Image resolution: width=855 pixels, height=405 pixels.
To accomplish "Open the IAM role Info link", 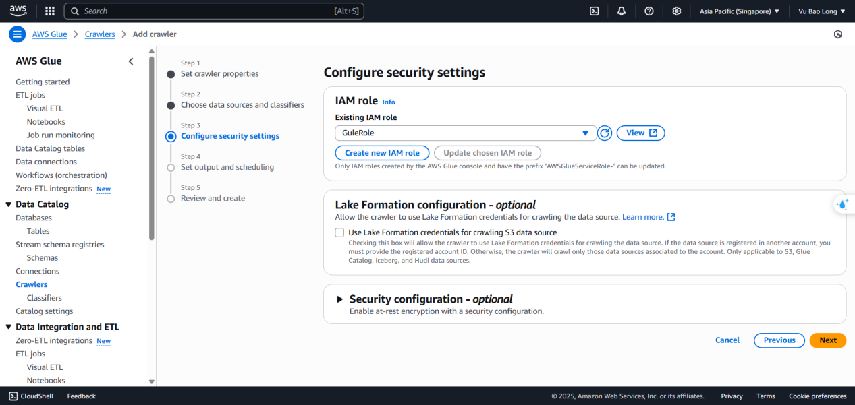I will coord(389,102).
